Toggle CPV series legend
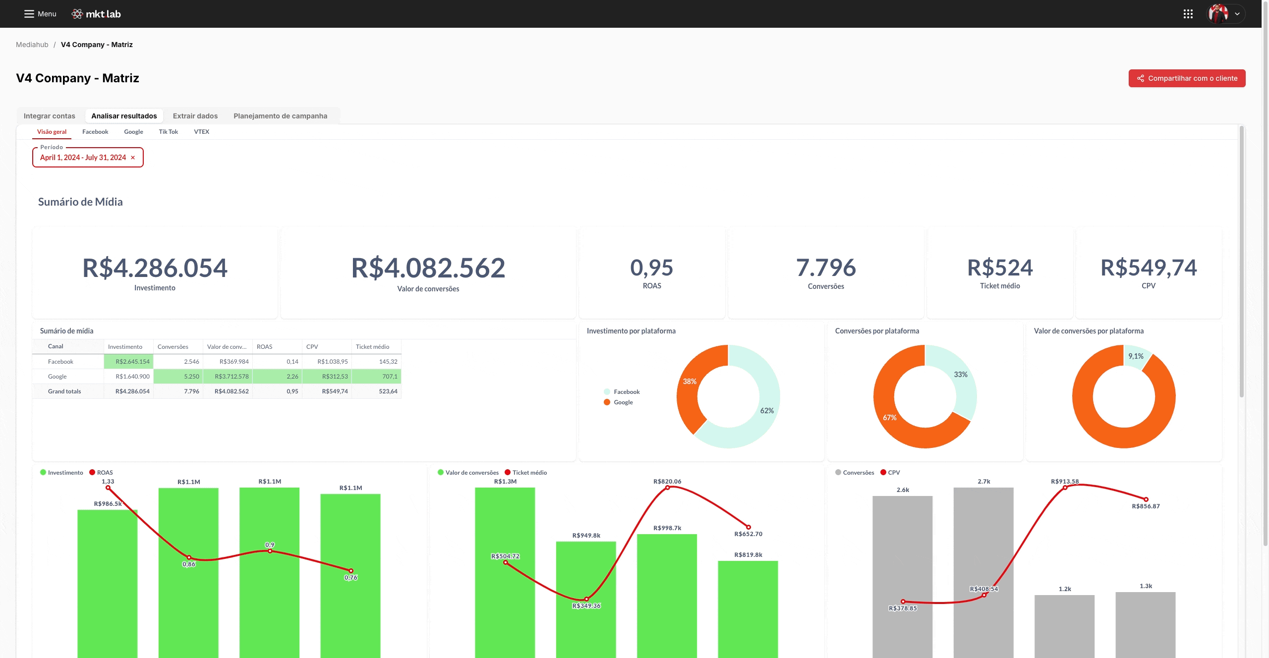 [x=890, y=472]
